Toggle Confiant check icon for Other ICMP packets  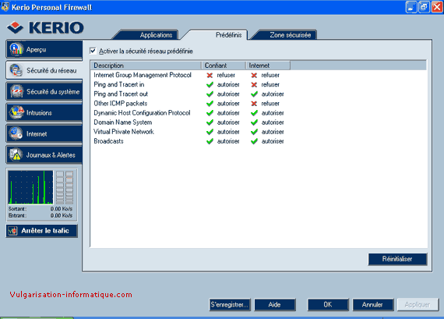click(x=210, y=104)
